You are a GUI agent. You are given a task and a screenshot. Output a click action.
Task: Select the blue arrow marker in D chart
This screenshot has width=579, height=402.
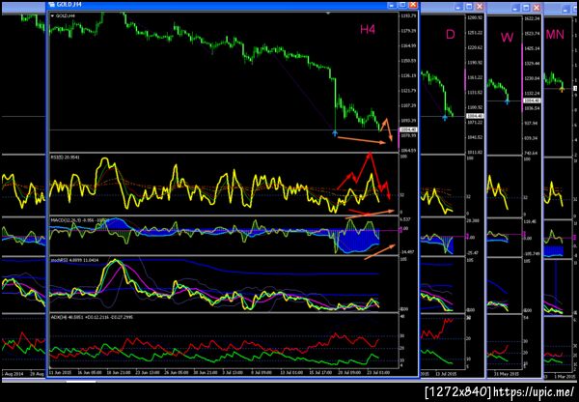[x=445, y=118]
